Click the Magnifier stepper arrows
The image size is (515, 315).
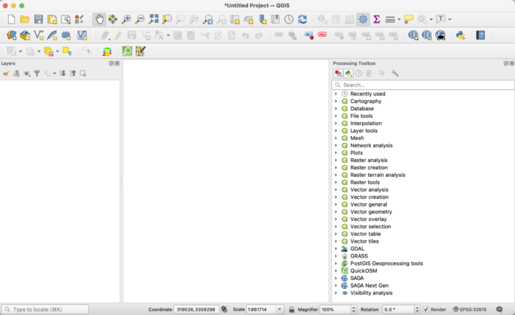(354, 310)
